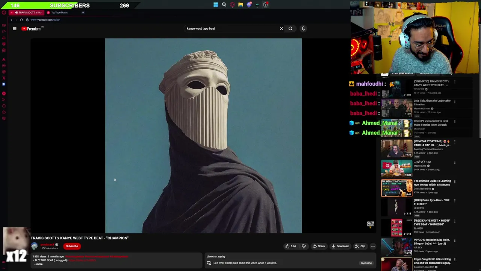Image resolution: width=481 pixels, height=271 pixels.
Task: Dislike the video
Action: click(304, 246)
